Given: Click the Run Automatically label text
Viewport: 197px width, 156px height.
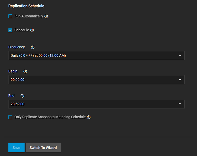Looking at the screenshot, I should pyautogui.click(x=29, y=16).
